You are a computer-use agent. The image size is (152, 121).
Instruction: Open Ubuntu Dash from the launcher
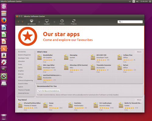click(4, 7)
